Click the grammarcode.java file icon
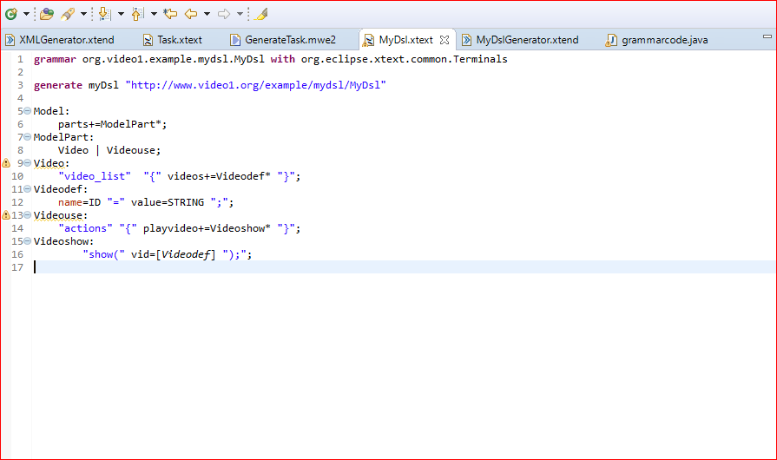 coord(611,40)
